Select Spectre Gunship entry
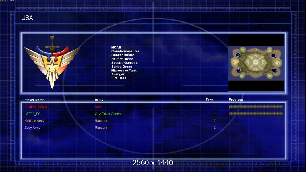 coord(124,63)
